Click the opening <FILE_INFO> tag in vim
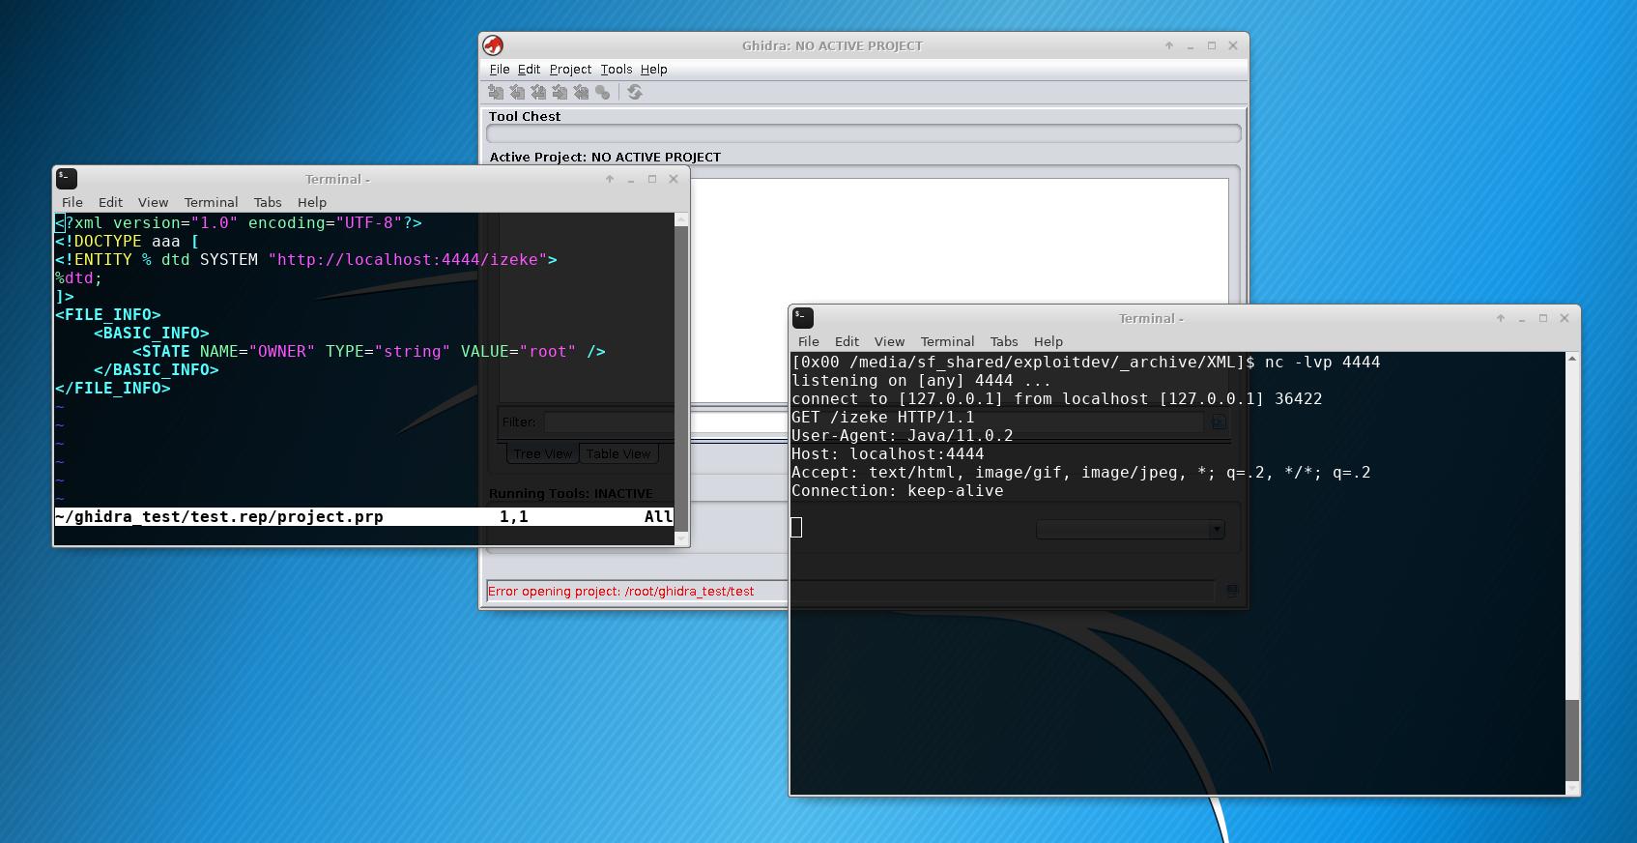This screenshot has width=1637, height=843. (x=108, y=314)
